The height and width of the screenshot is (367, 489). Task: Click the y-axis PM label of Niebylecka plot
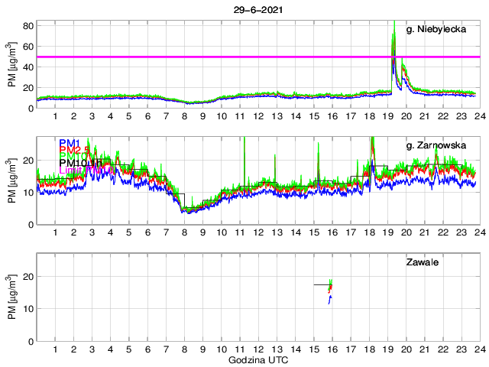pyautogui.click(x=11, y=65)
